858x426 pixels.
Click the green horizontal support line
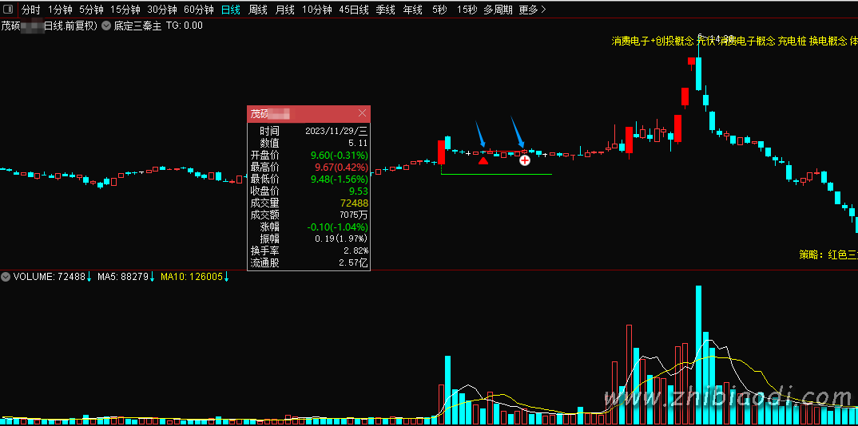496,174
